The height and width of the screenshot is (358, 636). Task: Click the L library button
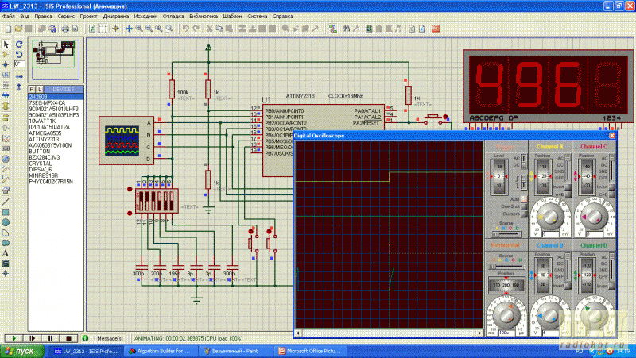point(39,89)
